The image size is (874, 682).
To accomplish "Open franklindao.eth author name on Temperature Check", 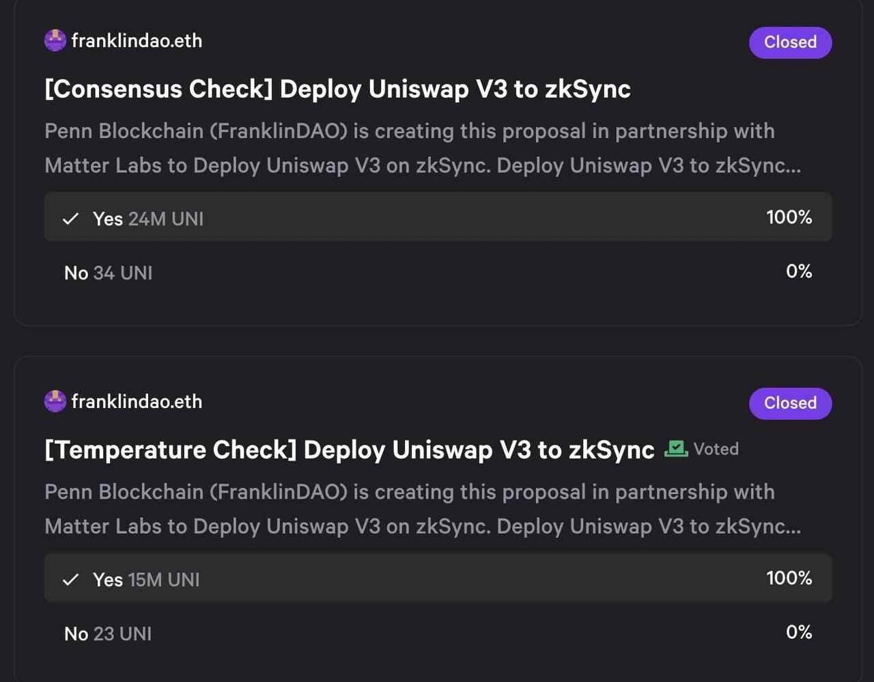I will 137,401.
